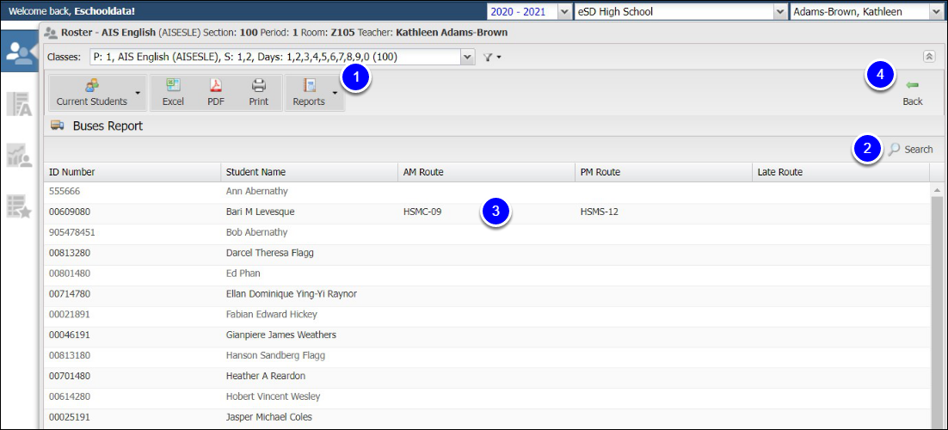Screen dimensions: 948x430
Task: Click the roster people icon in title
Action: point(51,33)
